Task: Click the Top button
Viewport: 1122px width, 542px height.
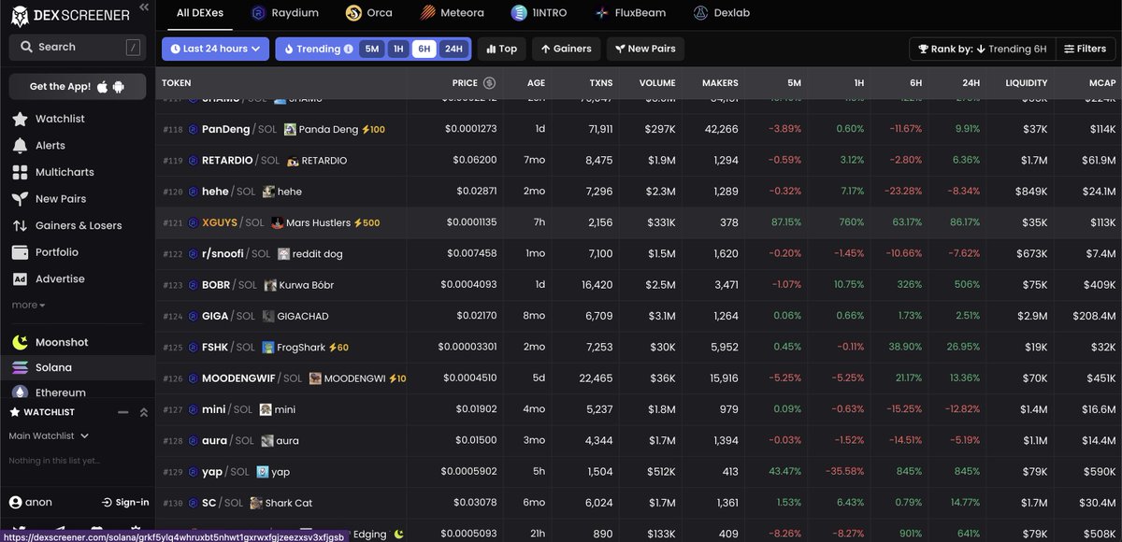Action: 501,49
